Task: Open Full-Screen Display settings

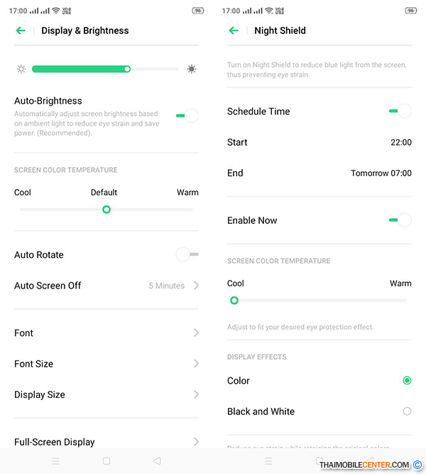Action: point(55,442)
